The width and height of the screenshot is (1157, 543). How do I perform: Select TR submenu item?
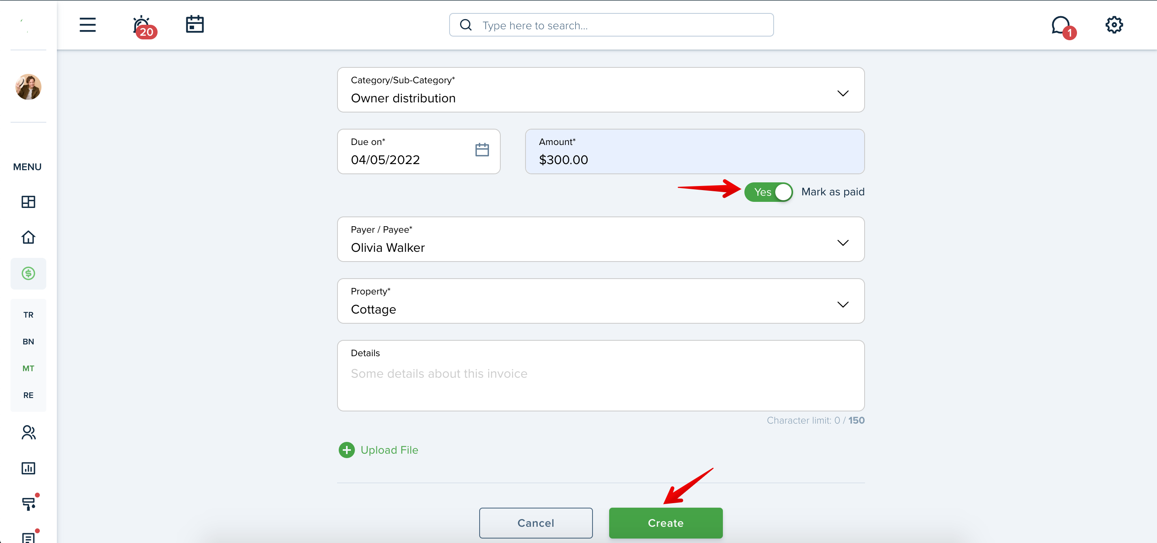point(28,315)
